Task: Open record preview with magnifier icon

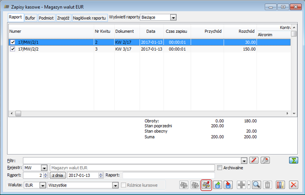Action: (x=257, y=185)
